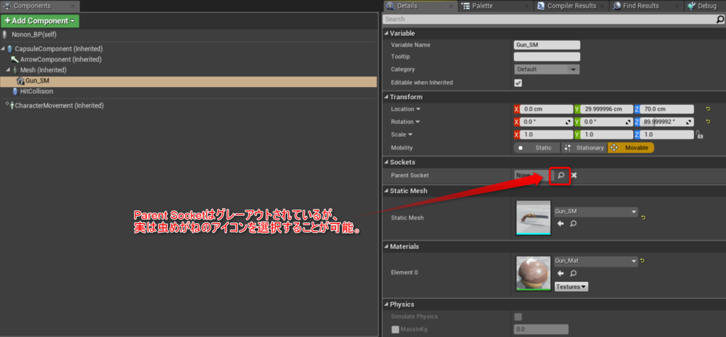This screenshot has height=337, width=726.
Task: Use the arrow icon under Gun_SM static mesh
Action: [x=560, y=224]
